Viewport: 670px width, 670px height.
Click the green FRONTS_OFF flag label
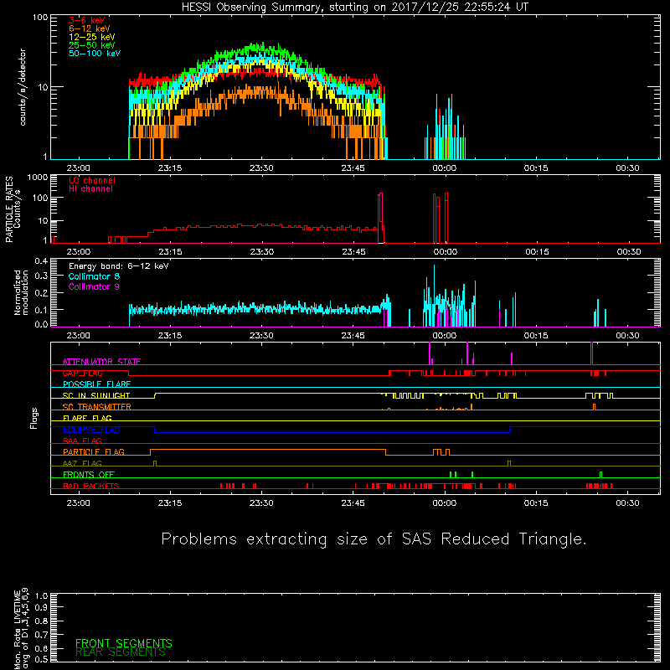[87, 475]
